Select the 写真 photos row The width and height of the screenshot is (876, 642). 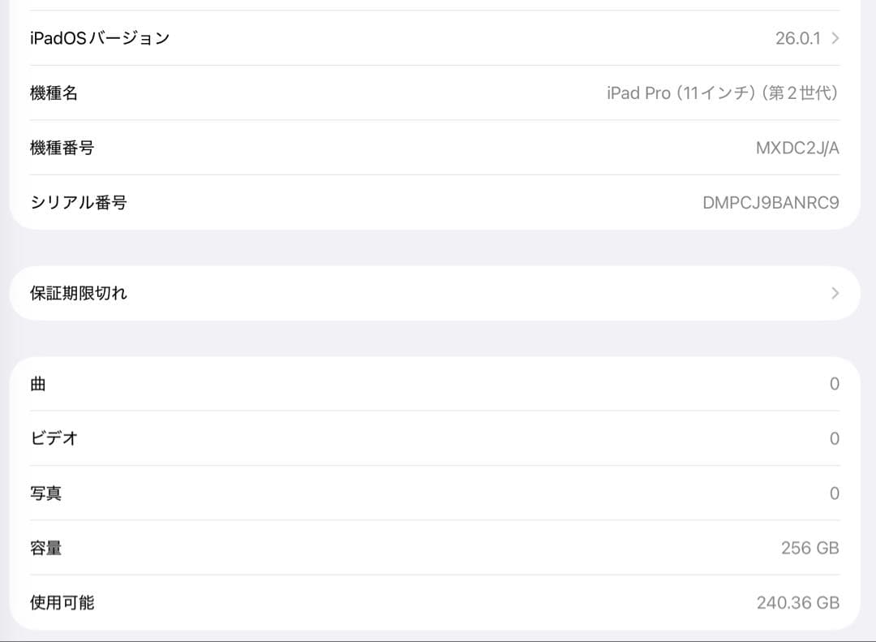[438, 493]
